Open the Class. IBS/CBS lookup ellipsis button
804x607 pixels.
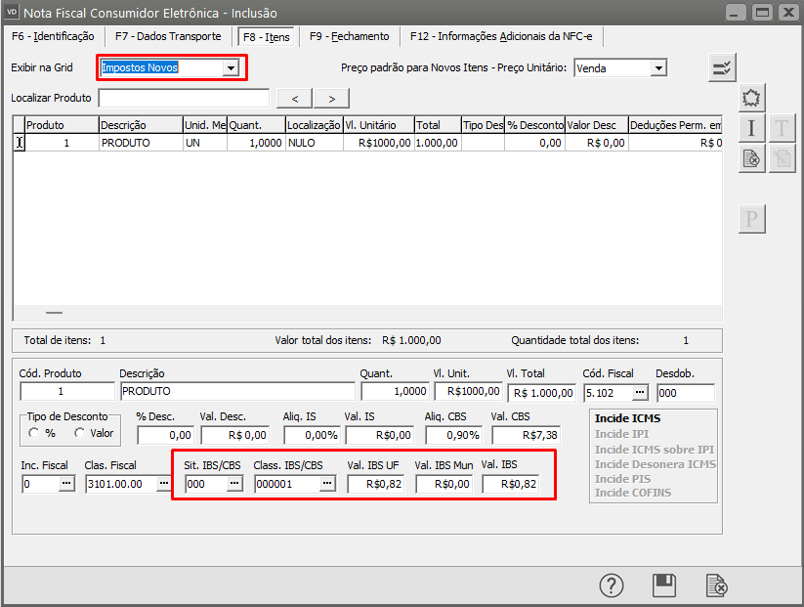(327, 484)
